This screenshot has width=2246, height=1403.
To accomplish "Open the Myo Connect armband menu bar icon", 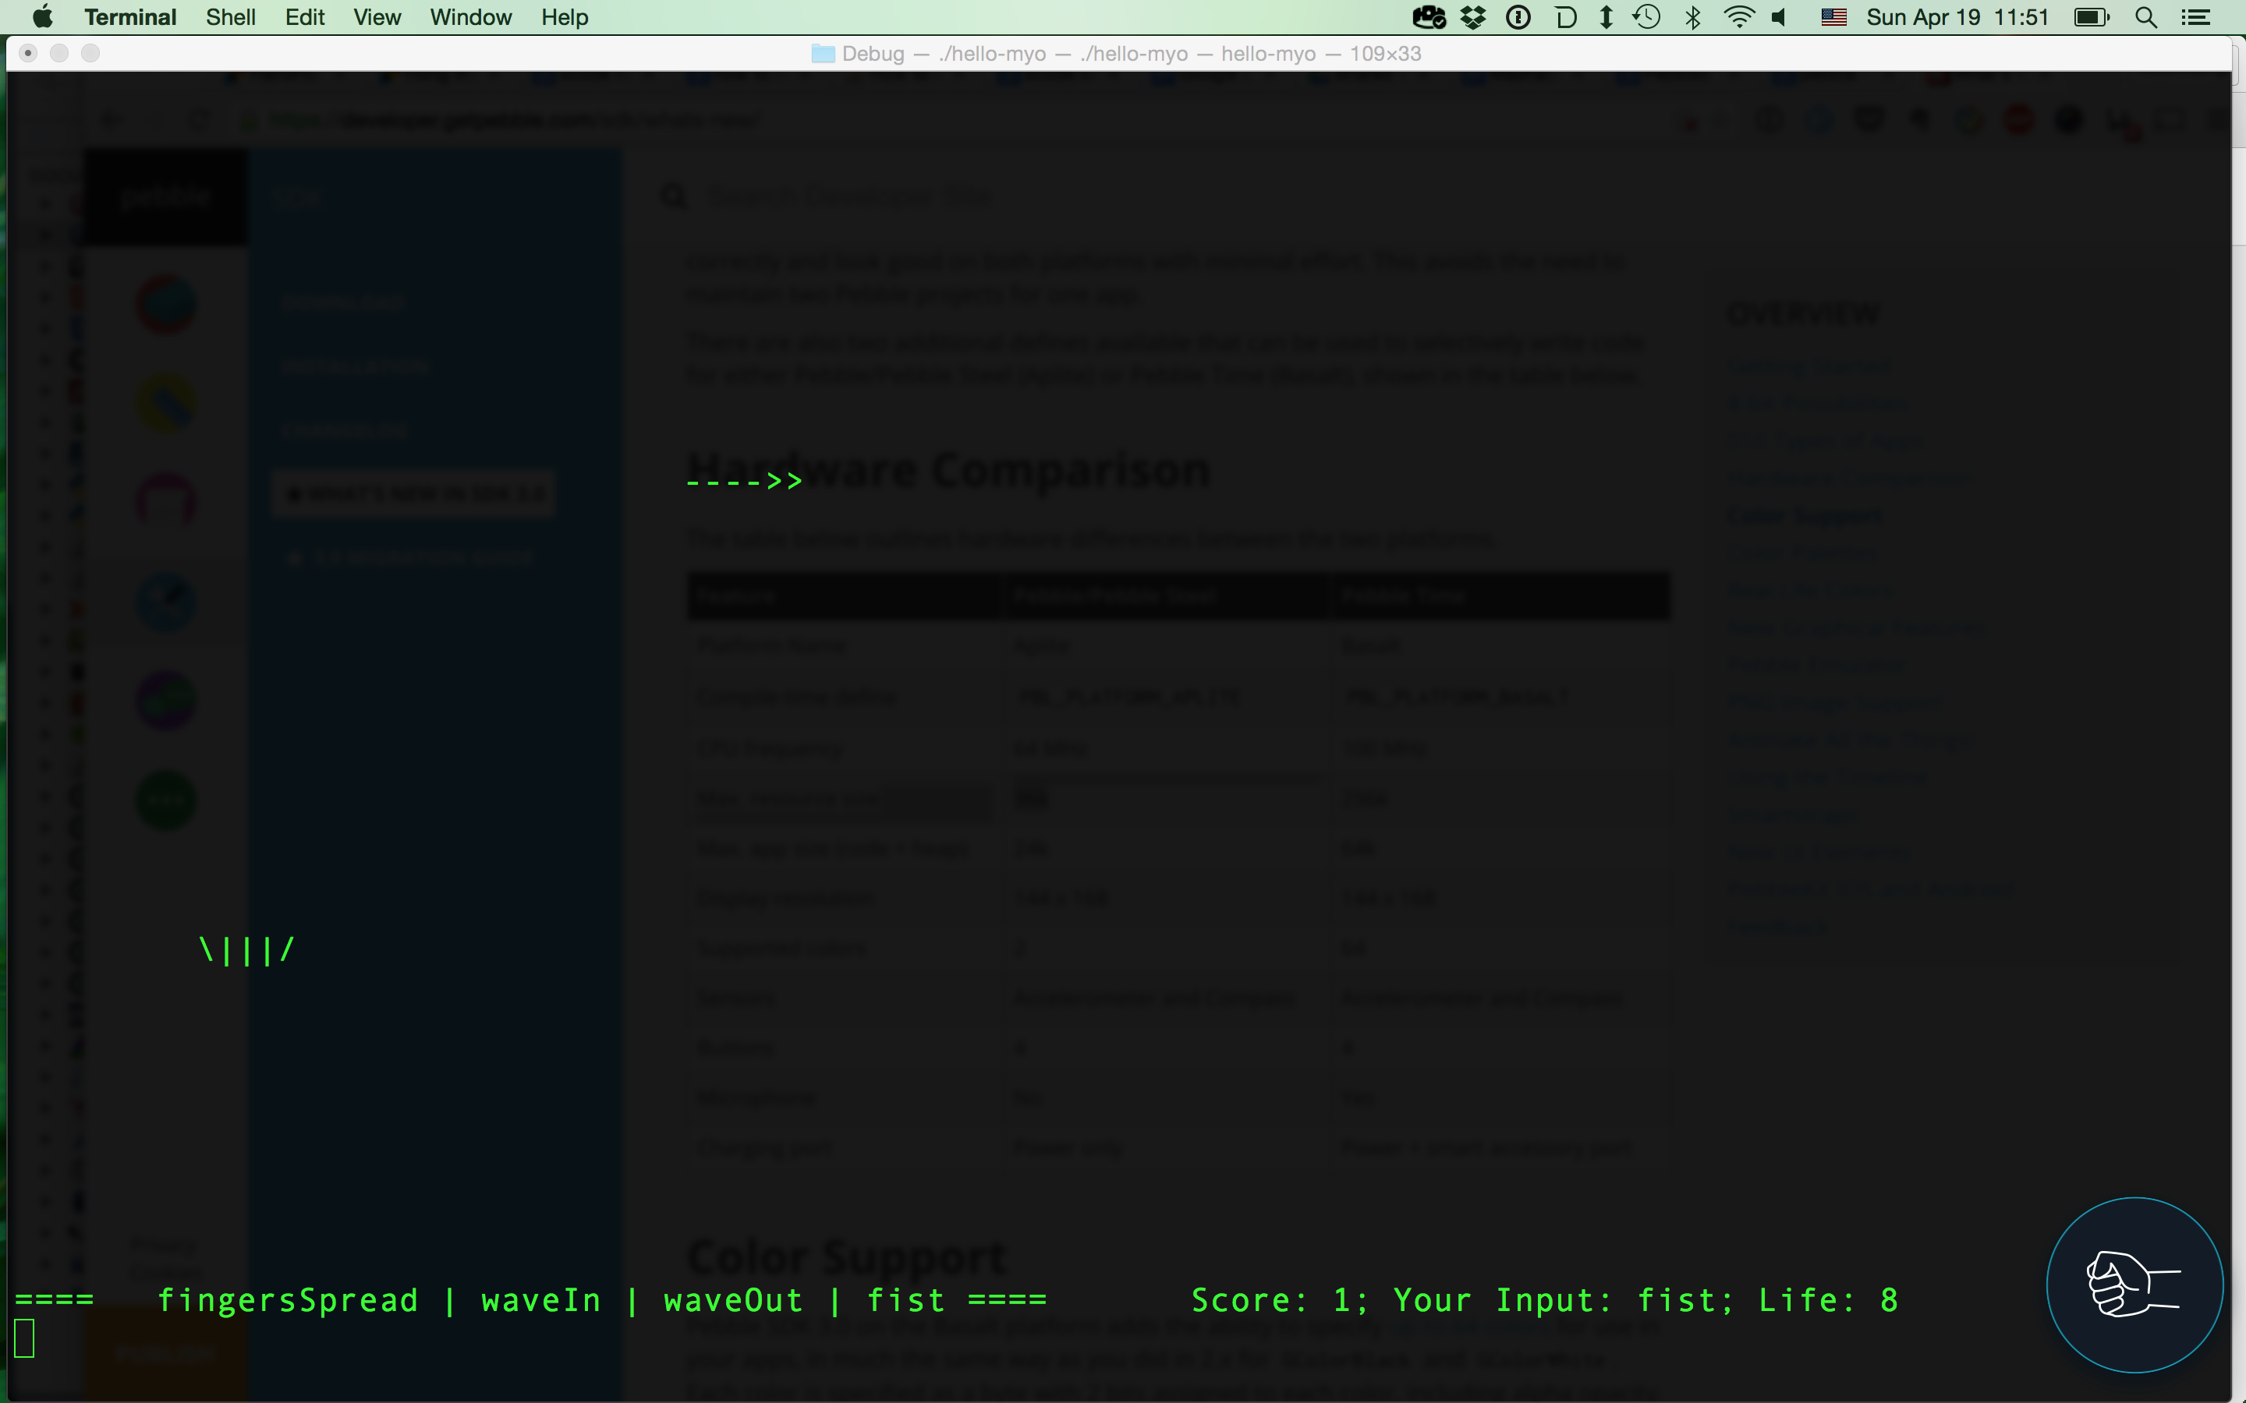I will coord(1429,16).
